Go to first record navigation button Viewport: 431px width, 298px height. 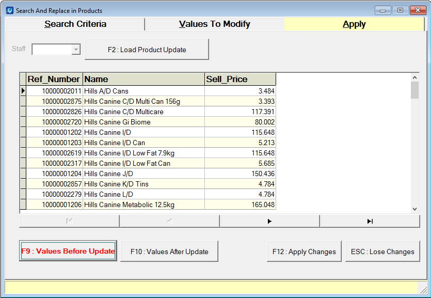(69, 221)
